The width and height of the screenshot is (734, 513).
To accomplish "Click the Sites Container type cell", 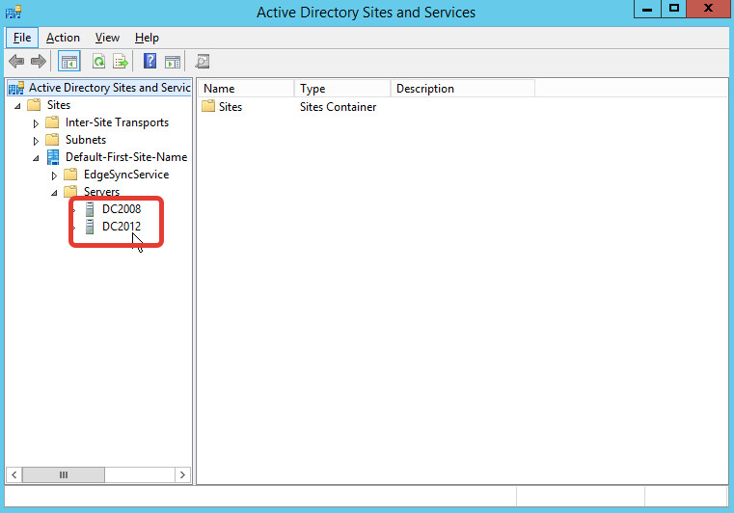I will [x=338, y=107].
